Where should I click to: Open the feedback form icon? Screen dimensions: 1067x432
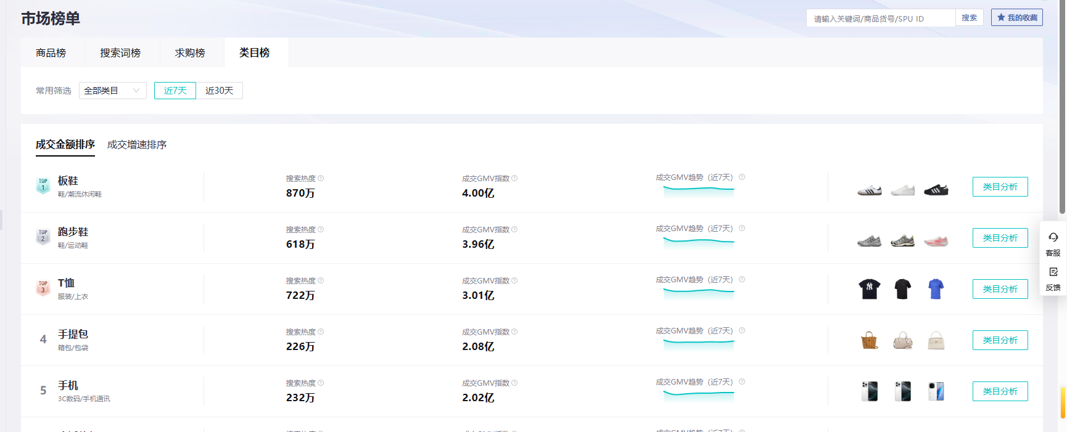point(1053,272)
